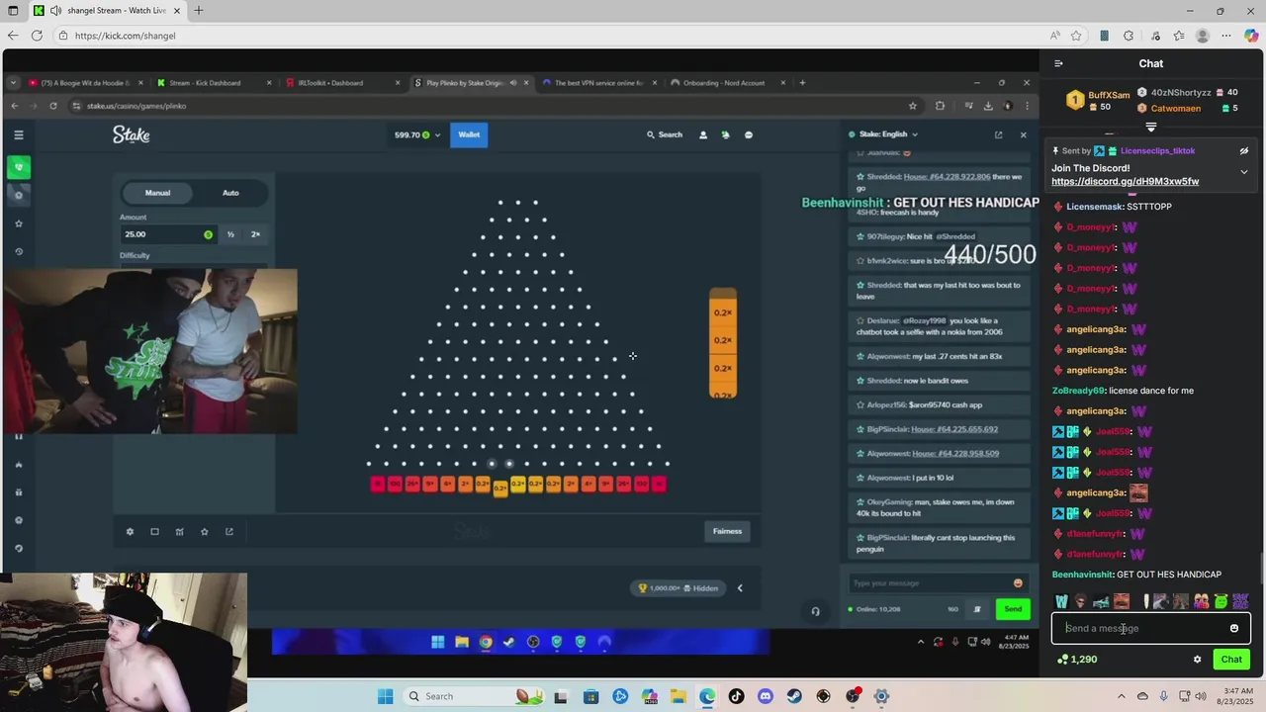The width and height of the screenshot is (1266, 712).
Task: Expand the gift leaderboard arrow
Action: click(x=1151, y=128)
